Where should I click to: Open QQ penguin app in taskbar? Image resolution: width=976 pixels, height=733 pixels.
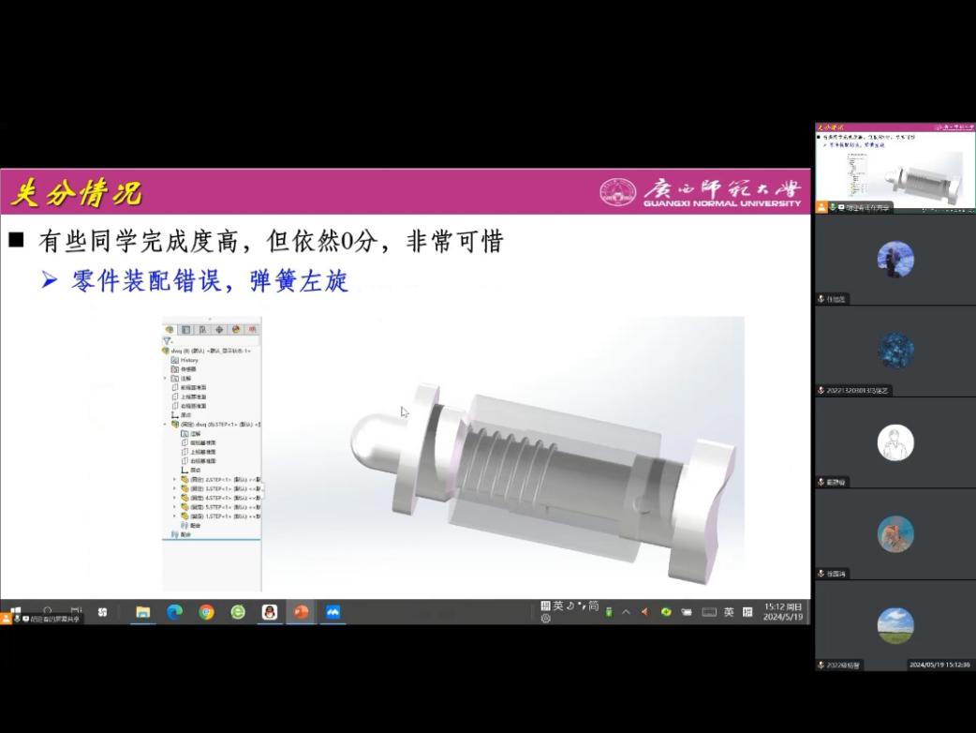[270, 612]
